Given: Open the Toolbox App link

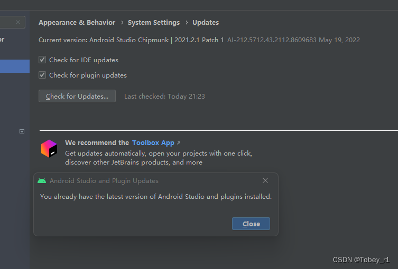Looking at the screenshot, I should point(153,143).
